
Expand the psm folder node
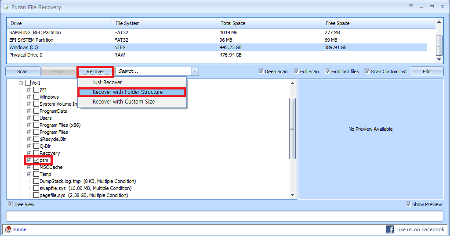(x=29, y=160)
